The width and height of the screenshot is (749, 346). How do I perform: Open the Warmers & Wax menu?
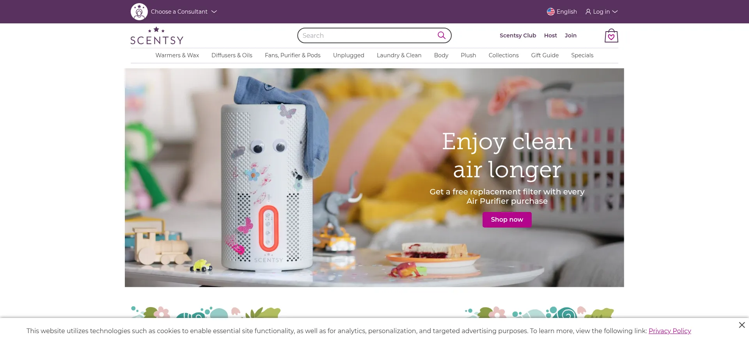point(177,55)
